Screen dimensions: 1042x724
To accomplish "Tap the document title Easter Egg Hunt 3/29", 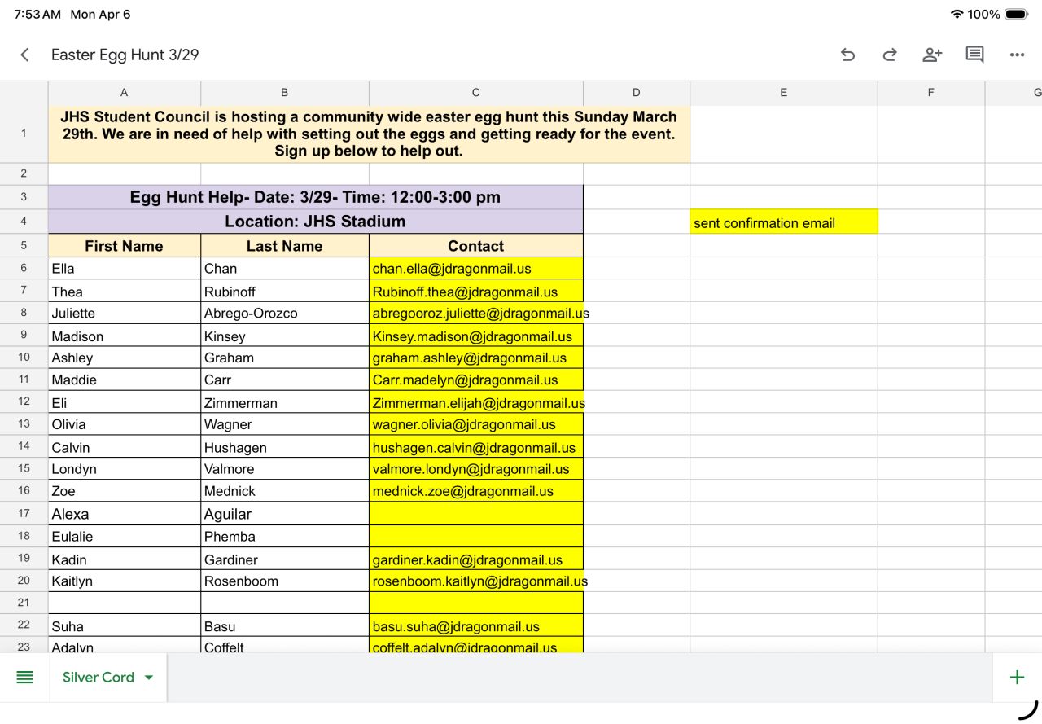I will pos(125,55).
